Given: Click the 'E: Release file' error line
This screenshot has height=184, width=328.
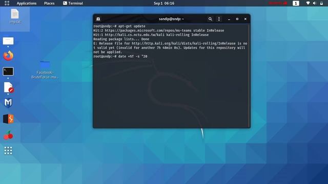Looking at the screenshot, I should coord(170,48).
